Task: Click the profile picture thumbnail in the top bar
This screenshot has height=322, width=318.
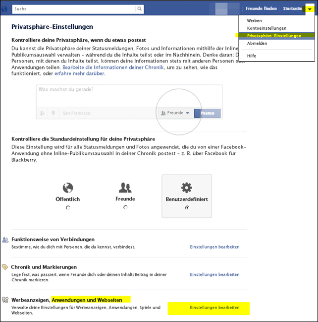Action: coord(221,9)
